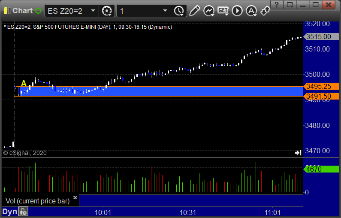
Task: Open the alerts A circle icon
Action: 251,11
